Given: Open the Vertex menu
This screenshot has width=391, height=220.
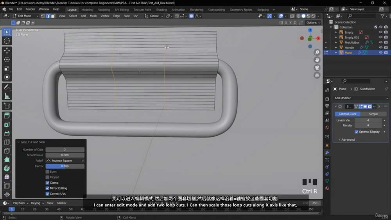Looking at the screenshot, I should click(105, 16).
